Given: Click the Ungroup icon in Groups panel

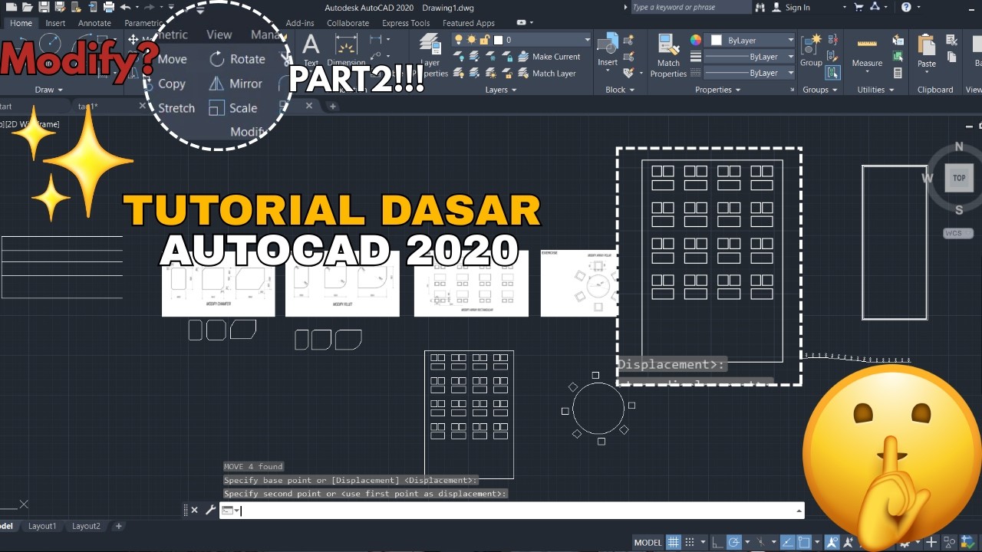Looking at the screenshot, I should pyautogui.click(x=832, y=40).
